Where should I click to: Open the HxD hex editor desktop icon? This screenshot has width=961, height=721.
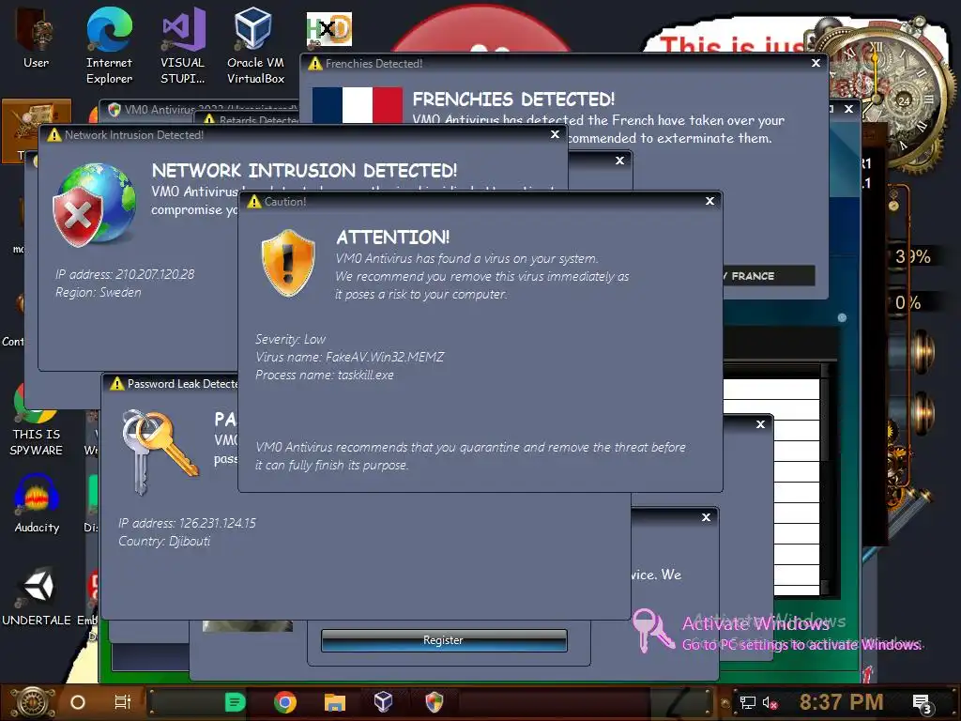329,29
